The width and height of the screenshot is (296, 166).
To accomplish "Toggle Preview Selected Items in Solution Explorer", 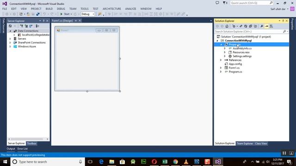I will tap(266, 26).
